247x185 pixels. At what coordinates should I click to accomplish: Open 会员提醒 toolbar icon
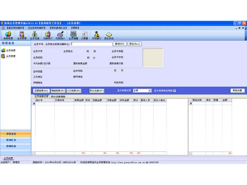[x=73, y=36]
